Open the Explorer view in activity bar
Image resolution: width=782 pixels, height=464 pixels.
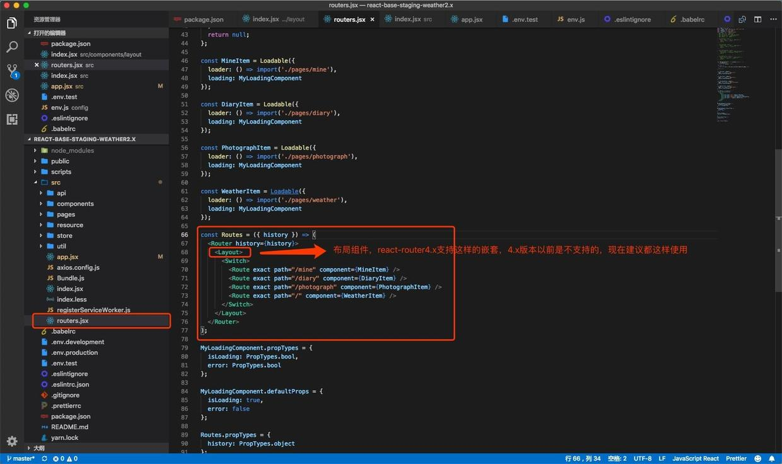(x=12, y=23)
